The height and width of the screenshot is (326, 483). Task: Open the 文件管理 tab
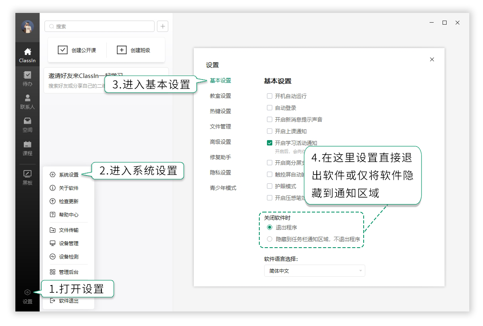[220, 127]
